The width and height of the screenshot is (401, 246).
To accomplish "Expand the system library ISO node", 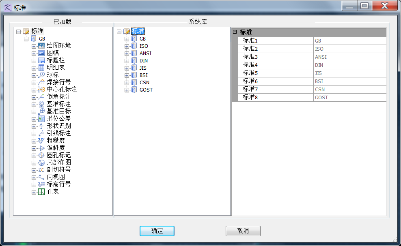I will click(x=127, y=47).
